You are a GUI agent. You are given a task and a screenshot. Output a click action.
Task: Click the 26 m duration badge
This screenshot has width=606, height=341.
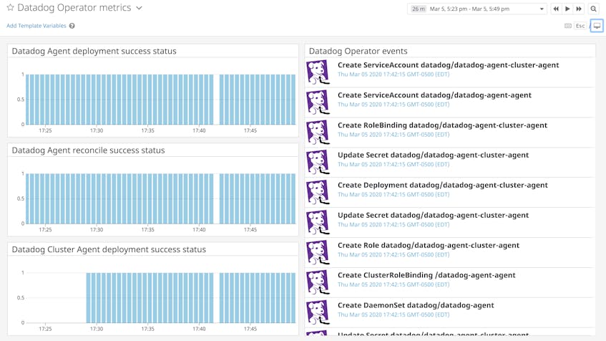(418, 9)
